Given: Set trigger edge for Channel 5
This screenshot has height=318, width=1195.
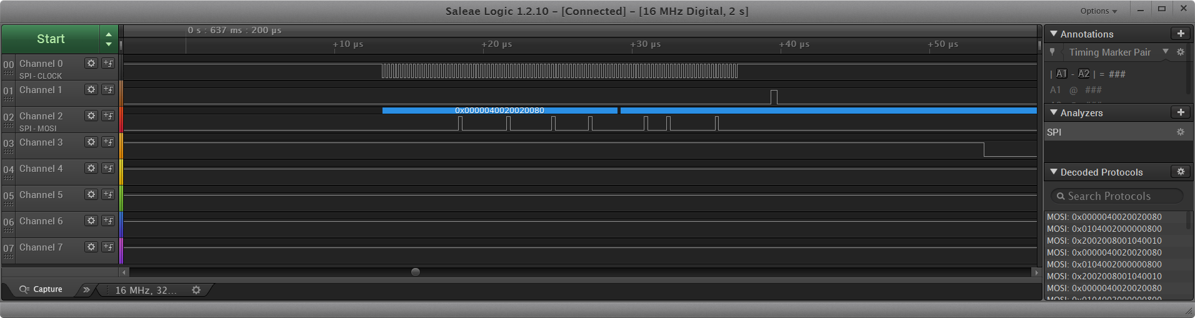Looking at the screenshot, I should [x=108, y=194].
